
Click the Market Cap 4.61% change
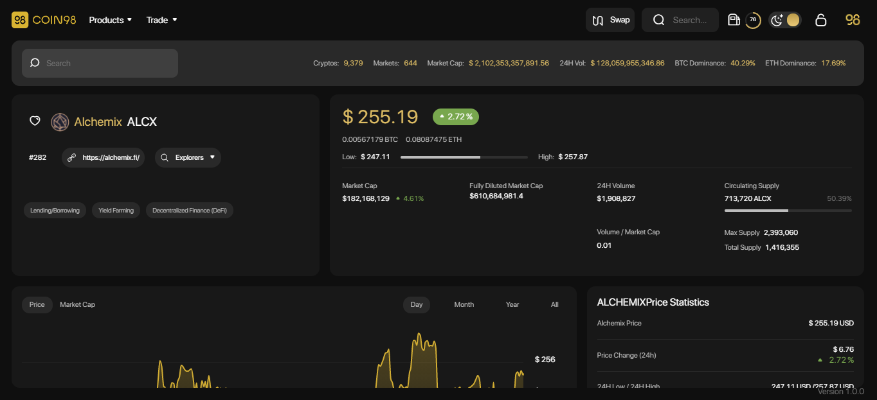tap(410, 198)
